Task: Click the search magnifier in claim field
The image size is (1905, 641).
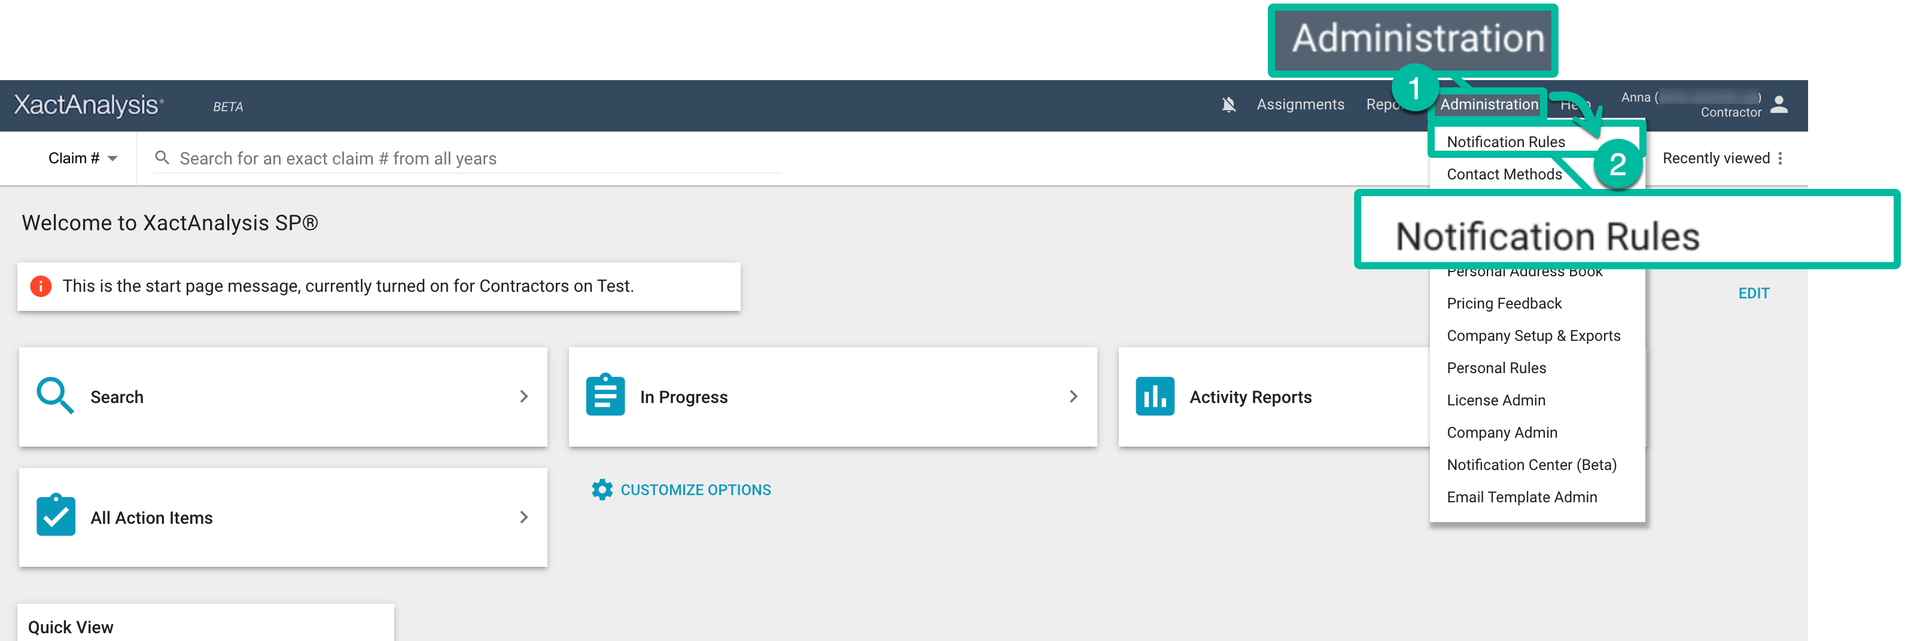Action: [x=162, y=157]
